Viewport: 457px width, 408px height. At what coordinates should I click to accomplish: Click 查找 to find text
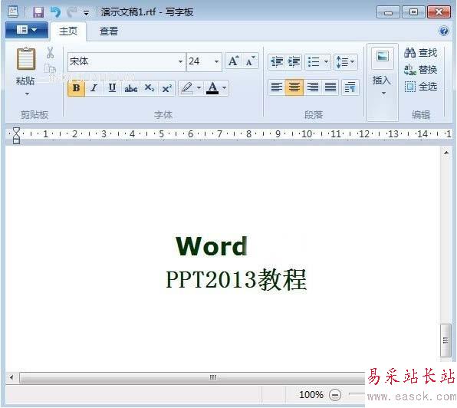click(x=420, y=53)
